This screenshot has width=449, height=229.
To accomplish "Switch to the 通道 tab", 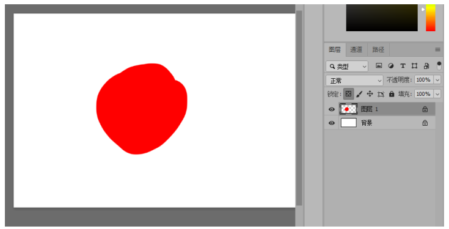I will click(356, 49).
